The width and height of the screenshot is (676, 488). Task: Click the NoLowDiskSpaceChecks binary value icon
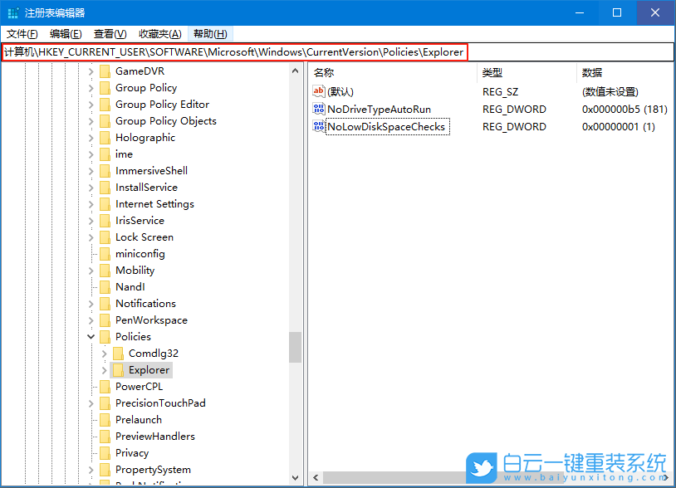(x=318, y=126)
